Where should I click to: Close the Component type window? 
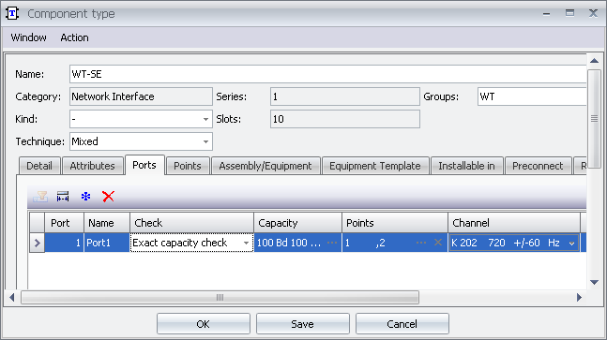point(593,13)
